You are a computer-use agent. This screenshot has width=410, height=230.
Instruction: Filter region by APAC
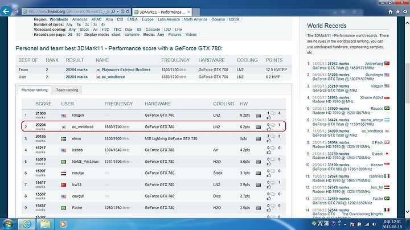96,19
